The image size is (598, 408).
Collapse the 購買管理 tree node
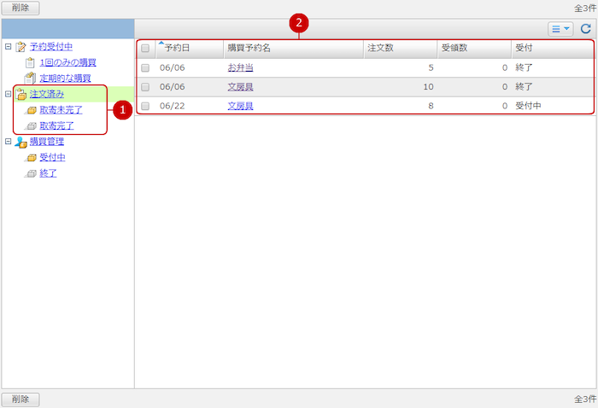pos(8,142)
